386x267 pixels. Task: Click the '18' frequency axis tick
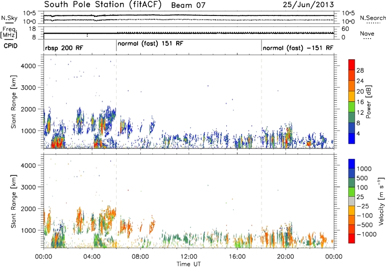32,29
